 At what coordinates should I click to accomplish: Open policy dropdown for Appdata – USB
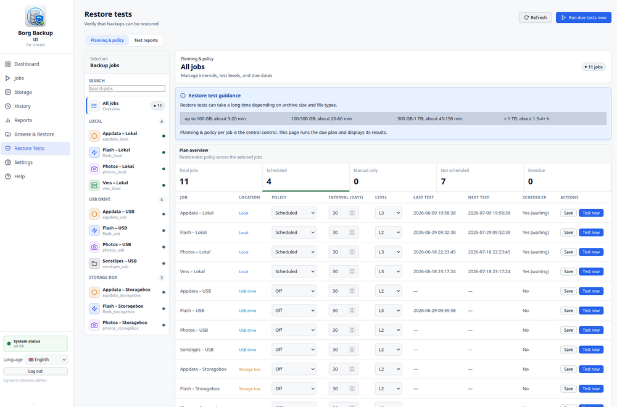(x=294, y=291)
